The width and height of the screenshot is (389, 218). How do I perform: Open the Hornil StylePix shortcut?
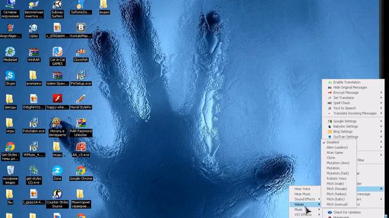[81, 102]
